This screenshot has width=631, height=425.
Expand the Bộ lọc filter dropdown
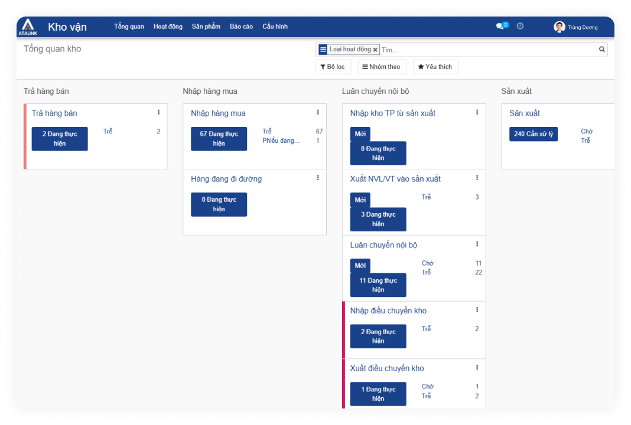point(333,67)
